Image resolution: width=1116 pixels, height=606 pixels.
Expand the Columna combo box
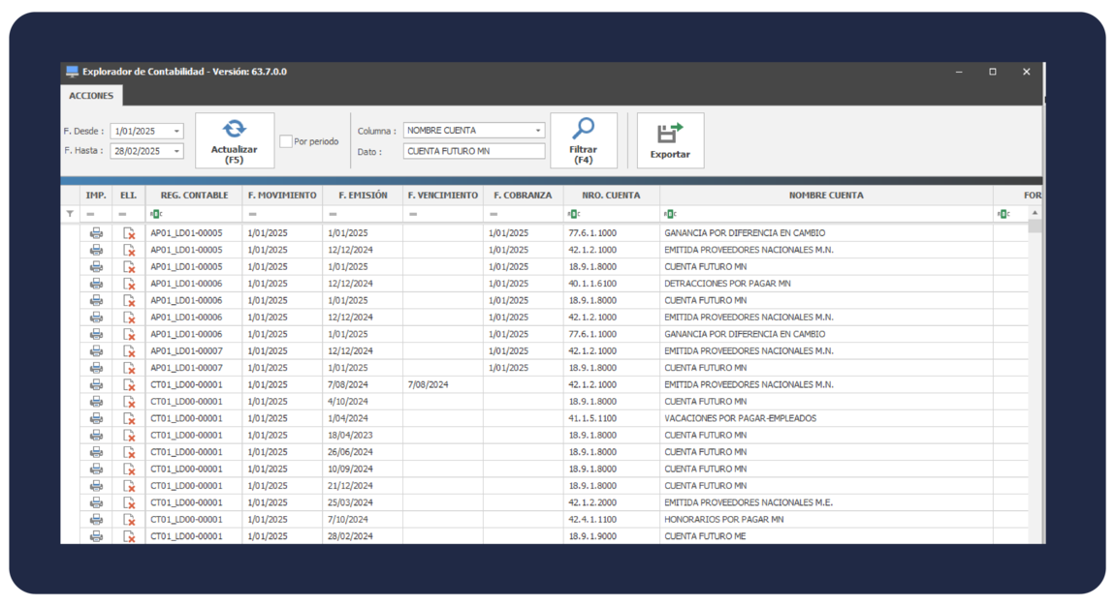pyautogui.click(x=538, y=131)
